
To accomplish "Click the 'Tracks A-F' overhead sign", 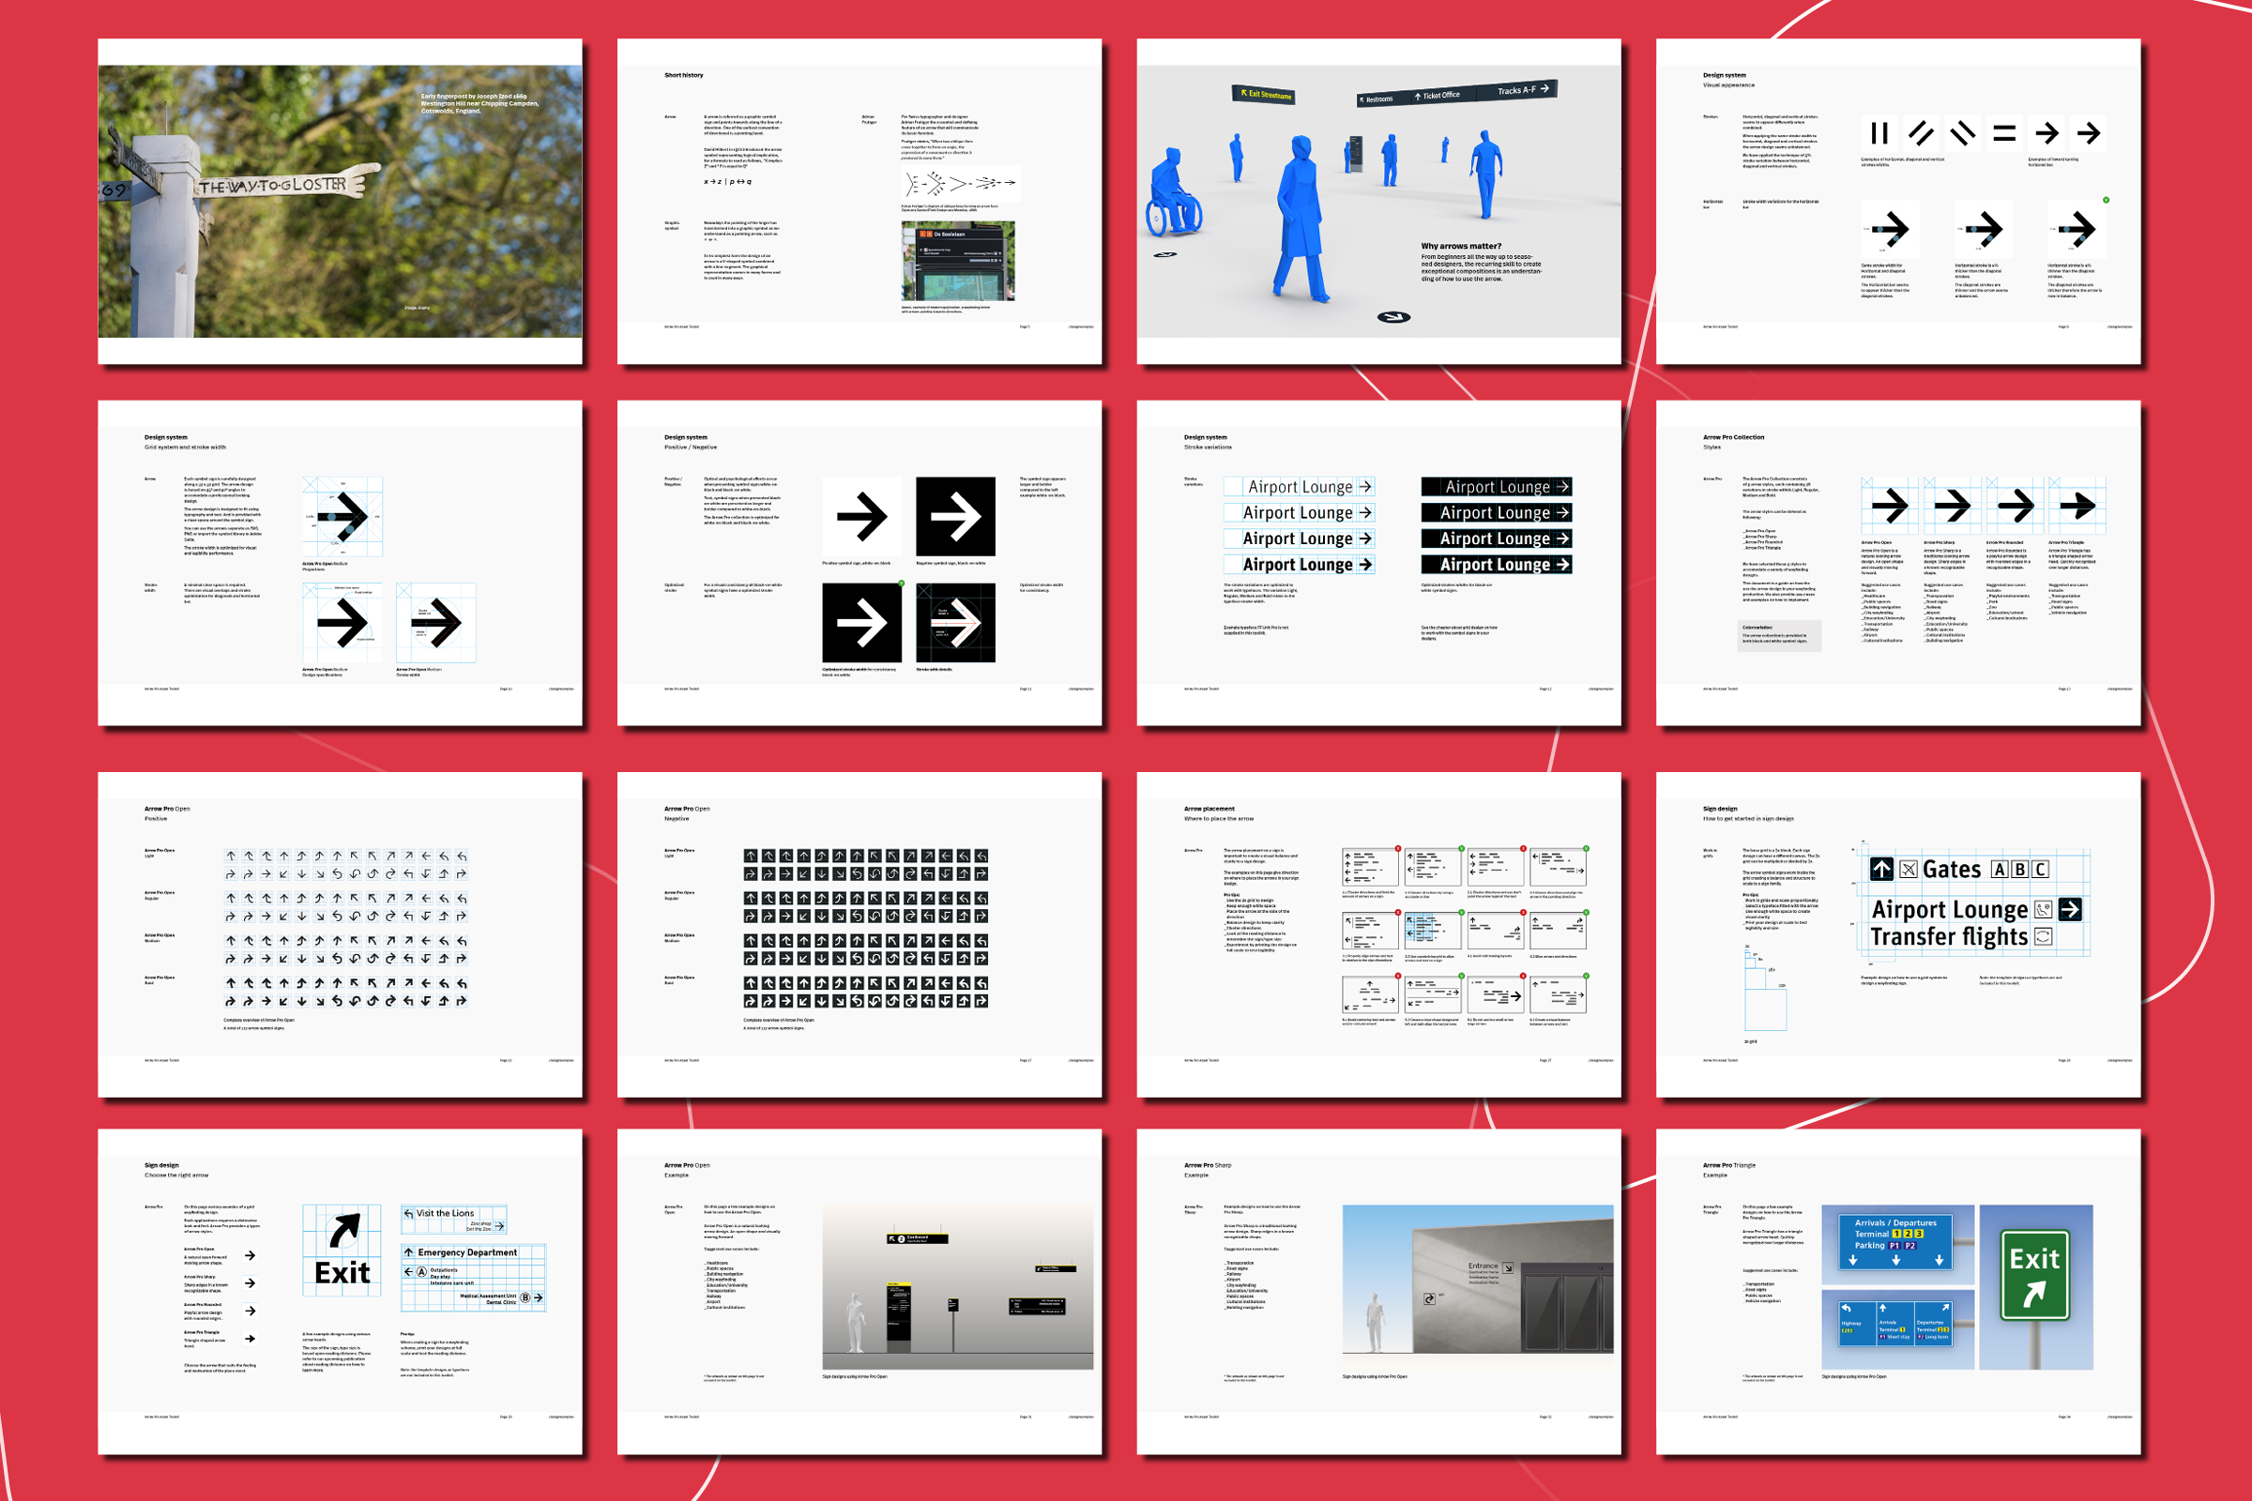I will (x=1515, y=90).
